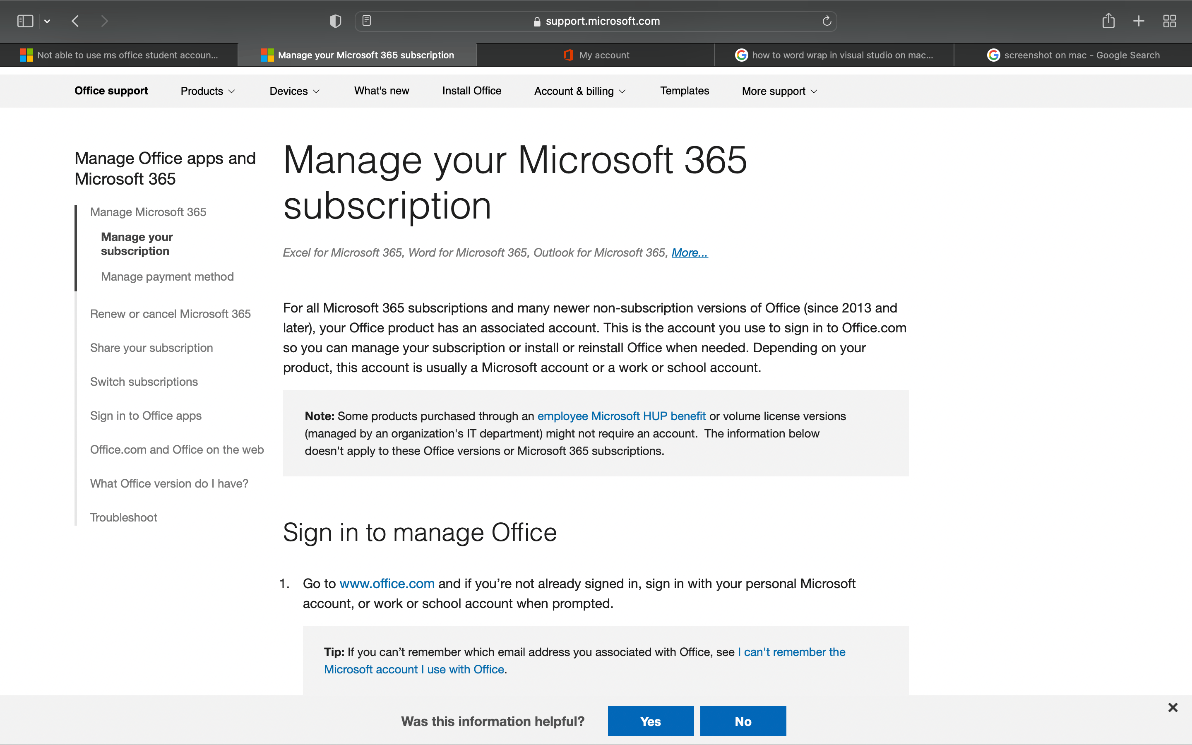This screenshot has height=745, width=1192.
Task: Toggle the Safari sidebar icon
Action: [25, 21]
